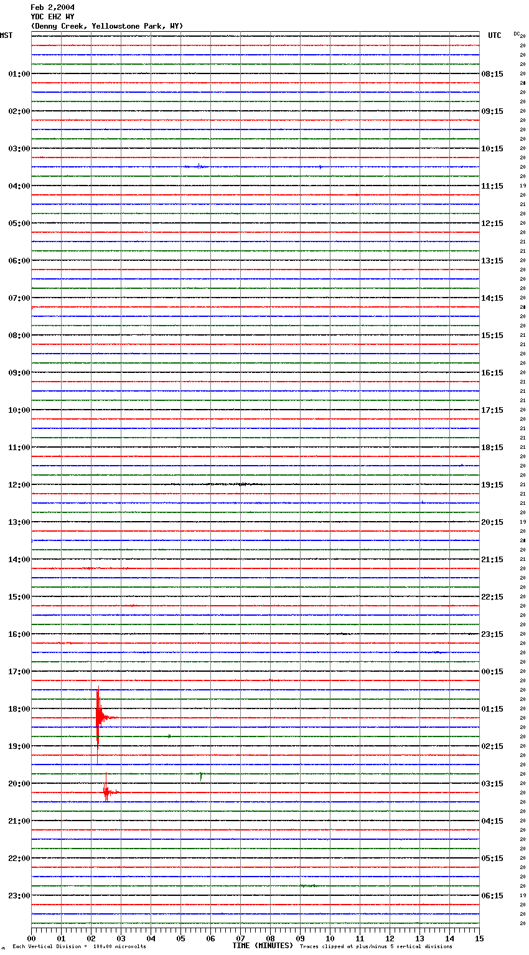Click the 00 minute axis tick label

tap(31, 938)
